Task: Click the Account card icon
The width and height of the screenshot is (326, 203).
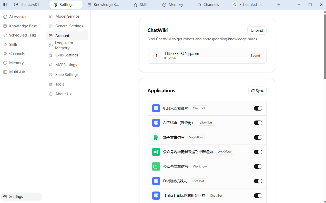Action: (51, 36)
